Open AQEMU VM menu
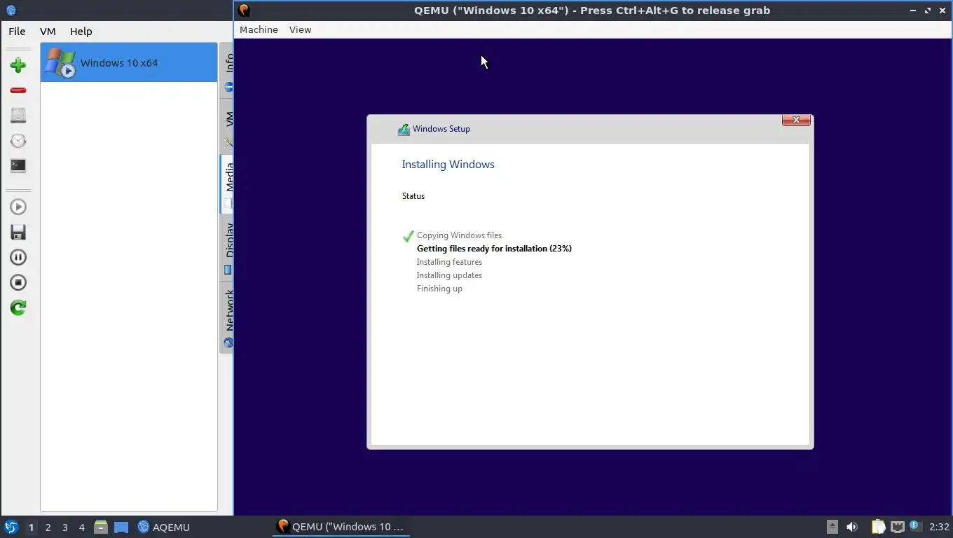953x538 pixels. point(48,31)
